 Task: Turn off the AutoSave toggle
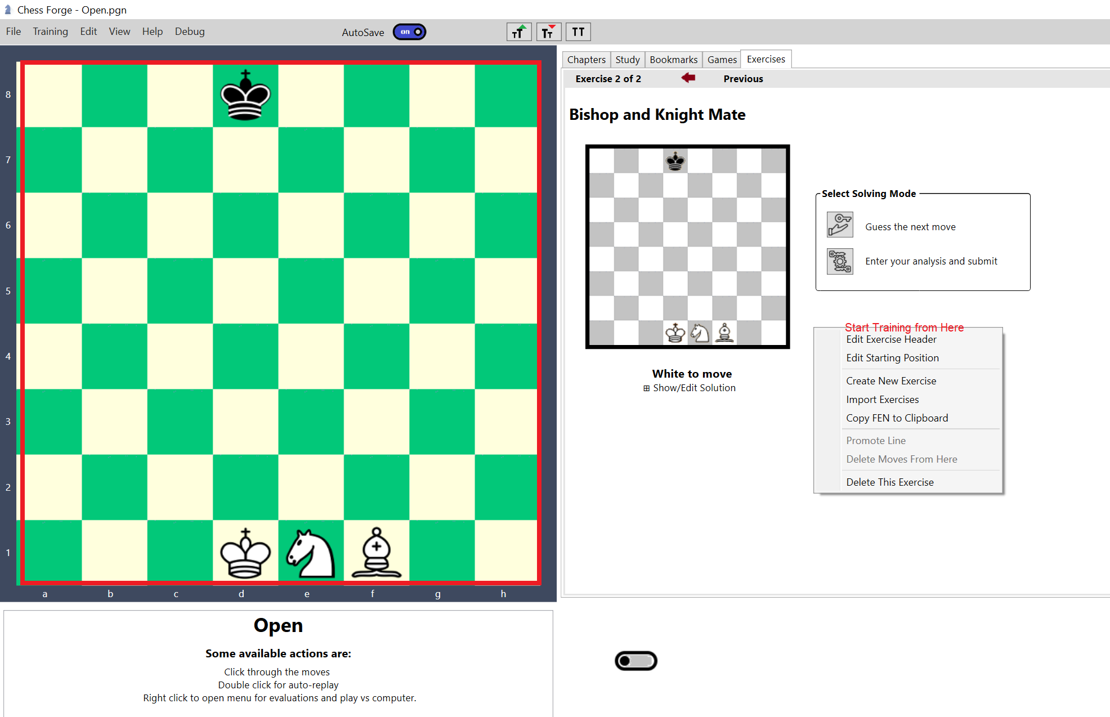(x=409, y=32)
